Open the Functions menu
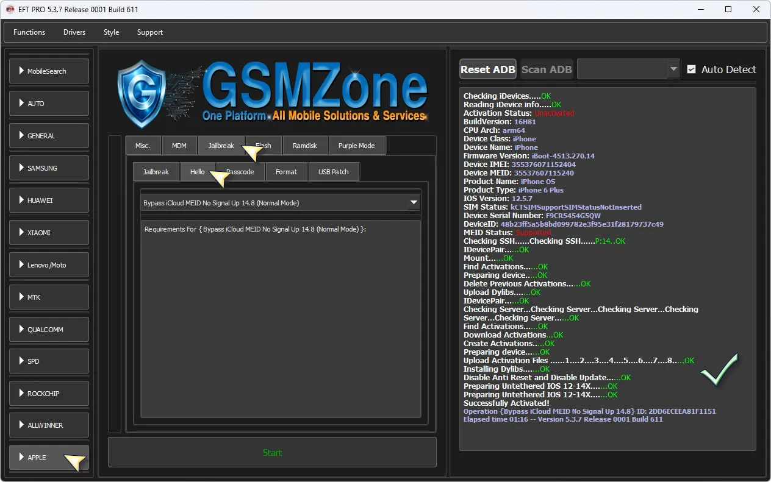Viewport: 771px width, 482px height. [x=29, y=32]
